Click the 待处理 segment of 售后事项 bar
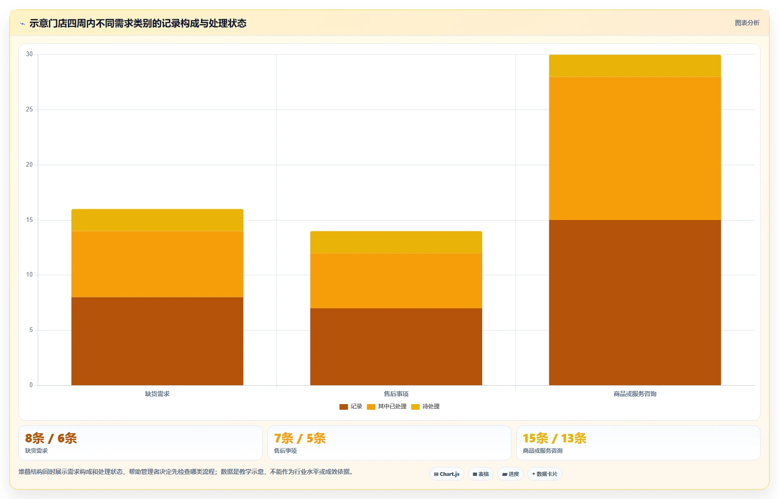The width and height of the screenshot is (779, 499). pyautogui.click(x=396, y=242)
